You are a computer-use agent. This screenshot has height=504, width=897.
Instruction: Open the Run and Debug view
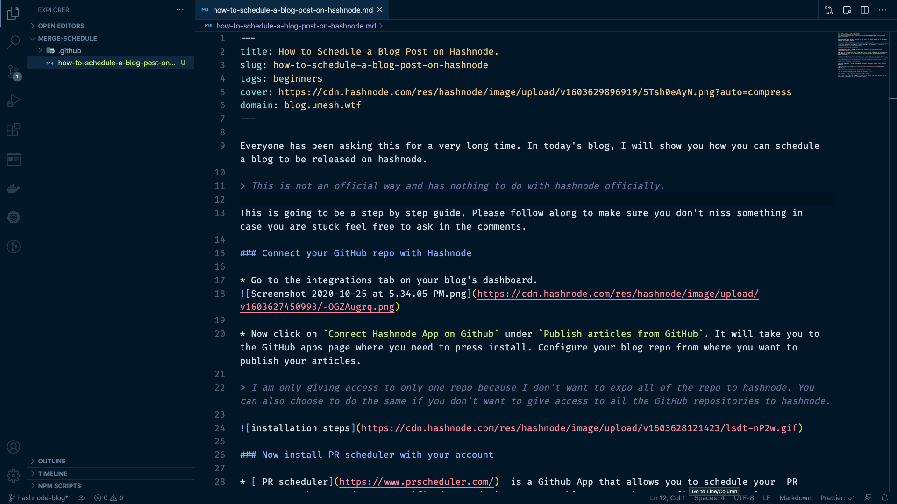click(x=14, y=100)
